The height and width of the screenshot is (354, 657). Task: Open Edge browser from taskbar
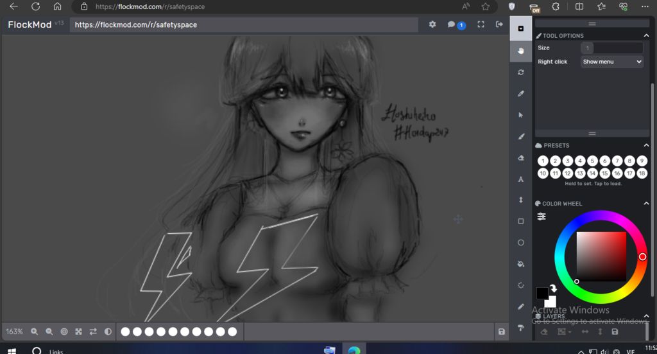[x=354, y=350]
